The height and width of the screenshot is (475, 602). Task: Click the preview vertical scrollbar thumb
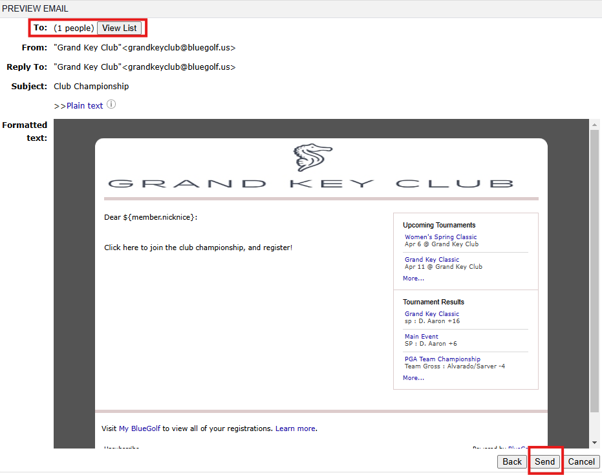(x=594, y=271)
